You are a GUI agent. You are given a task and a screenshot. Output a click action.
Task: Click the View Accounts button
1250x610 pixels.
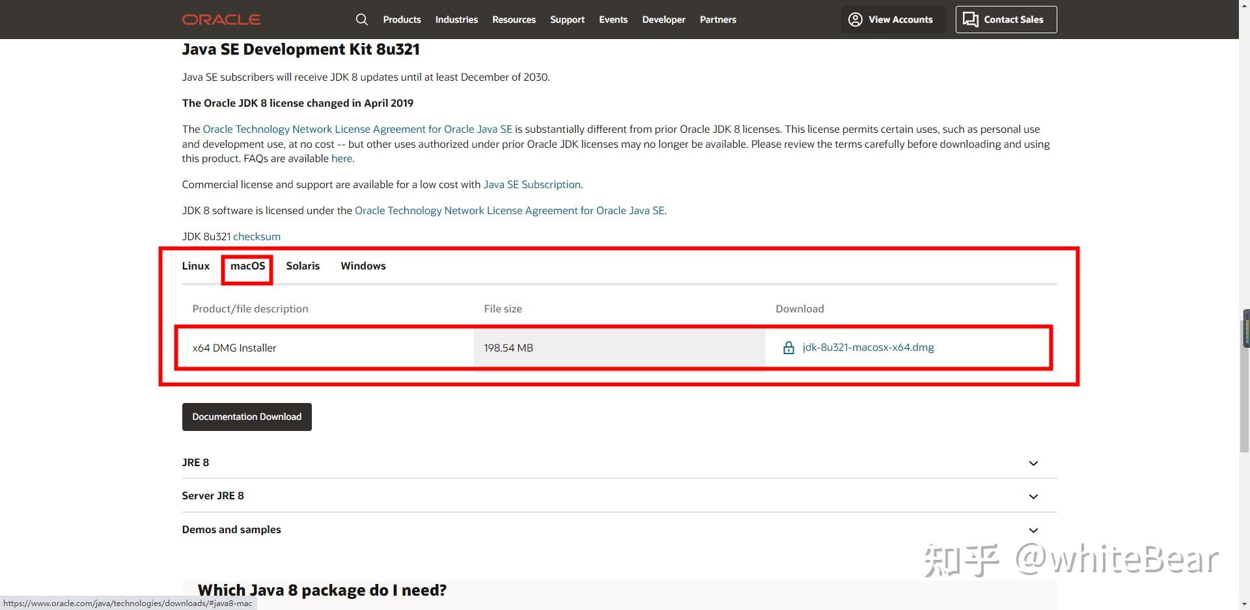(893, 20)
